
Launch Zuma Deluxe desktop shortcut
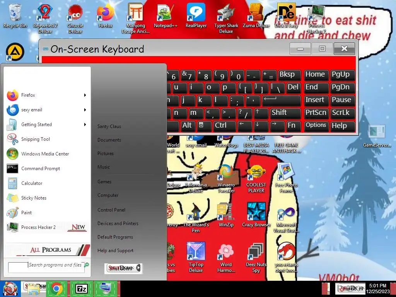point(256,16)
